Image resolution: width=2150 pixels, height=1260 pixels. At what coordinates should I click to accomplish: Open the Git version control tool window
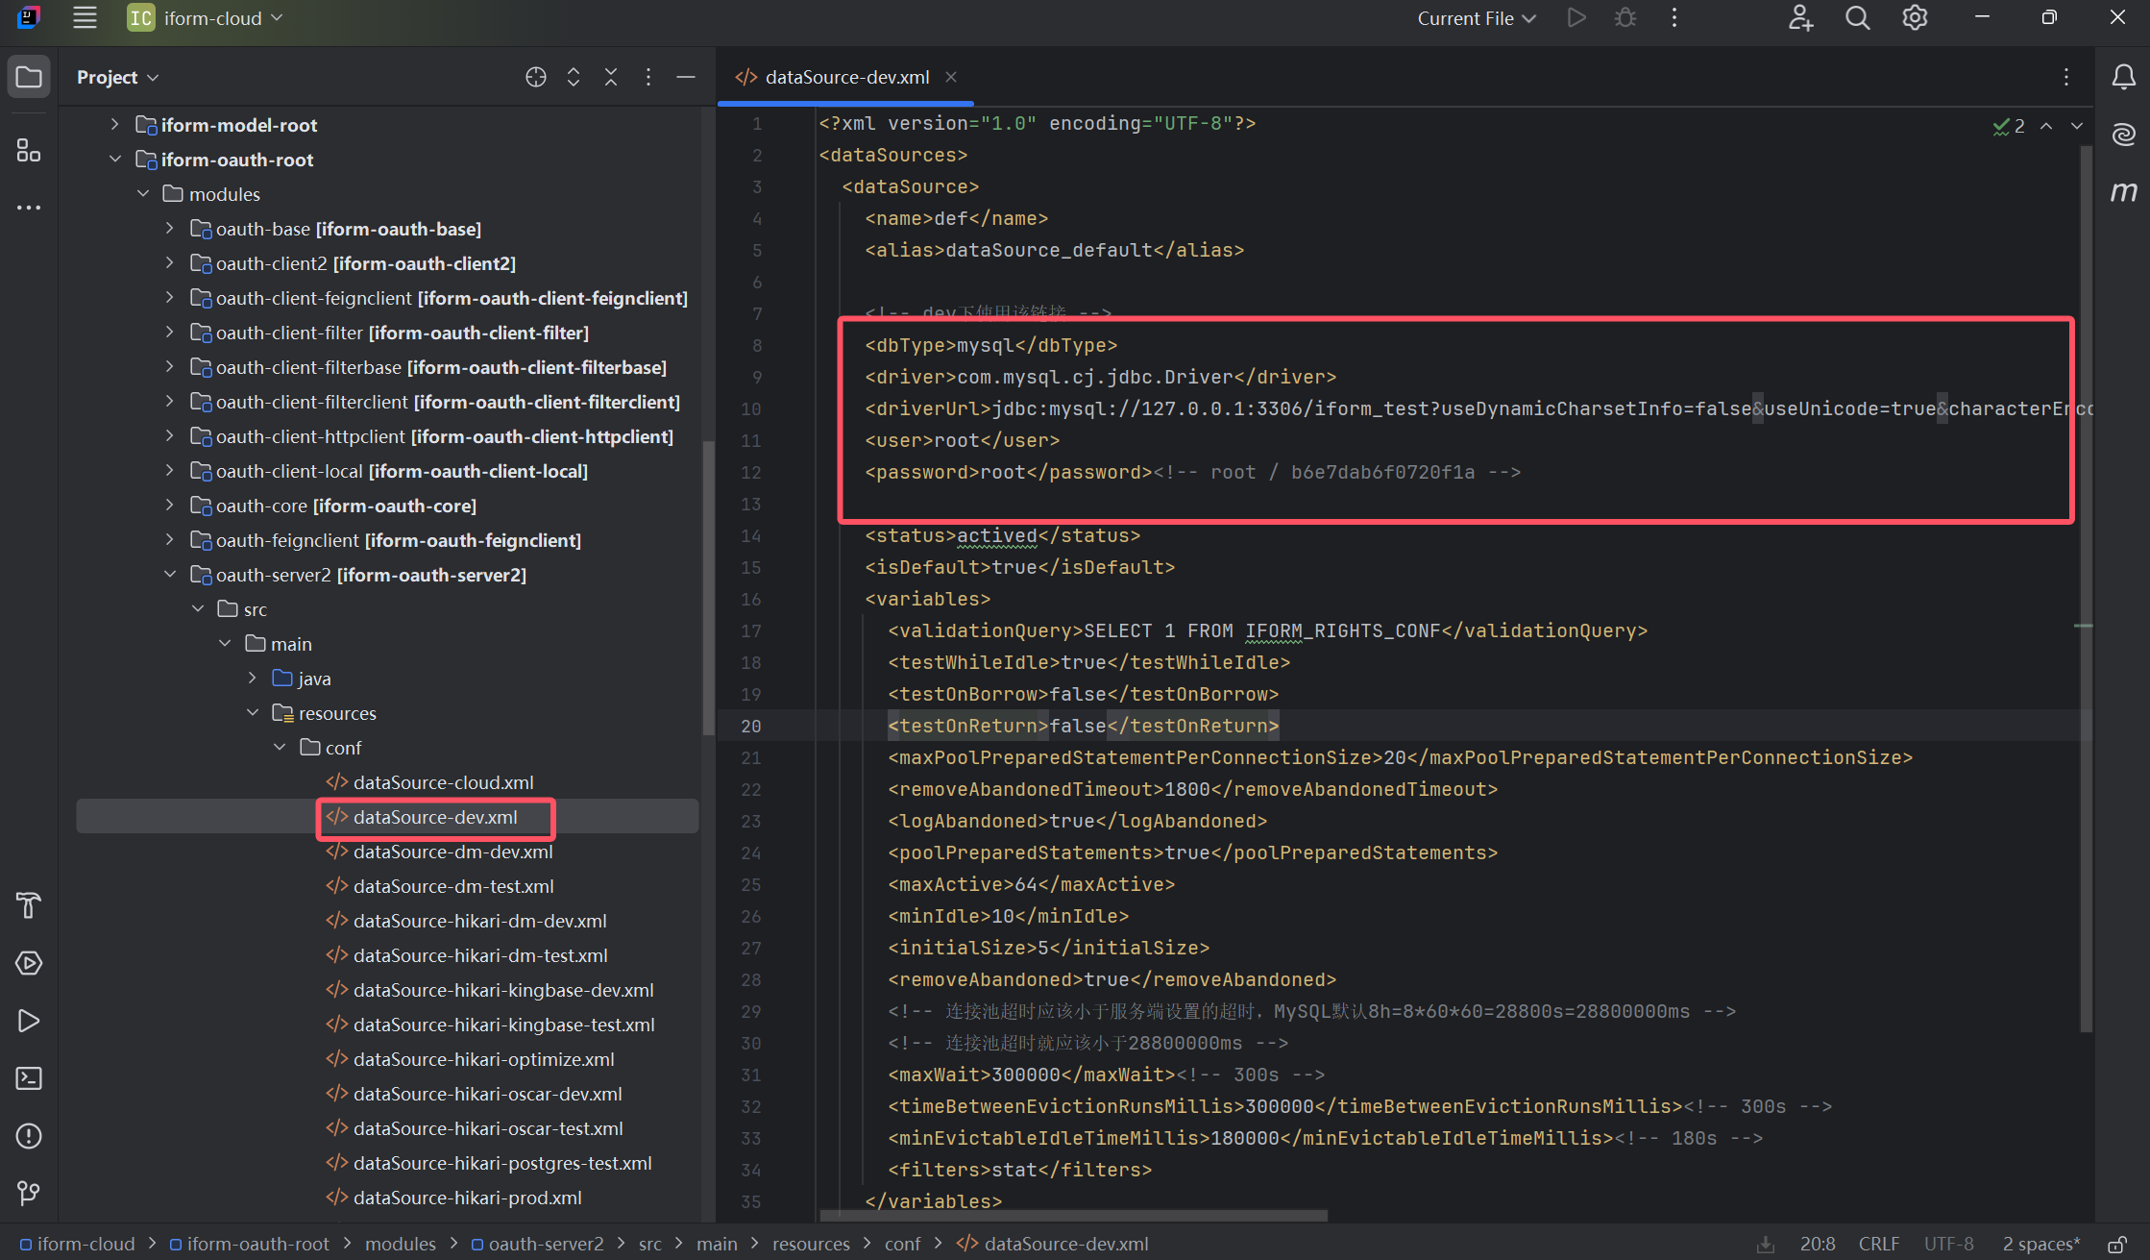click(29, 1193)
